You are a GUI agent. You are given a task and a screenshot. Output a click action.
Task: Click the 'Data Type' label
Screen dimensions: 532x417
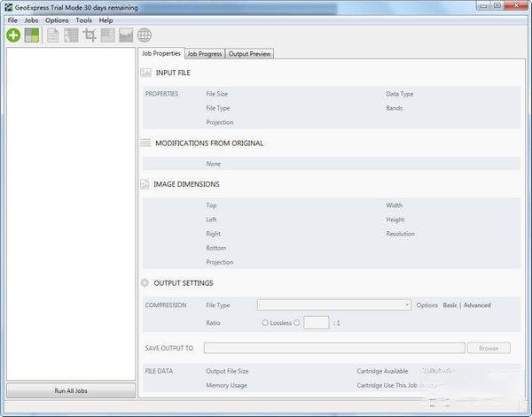pyautogui.click(x=400, y=94)
